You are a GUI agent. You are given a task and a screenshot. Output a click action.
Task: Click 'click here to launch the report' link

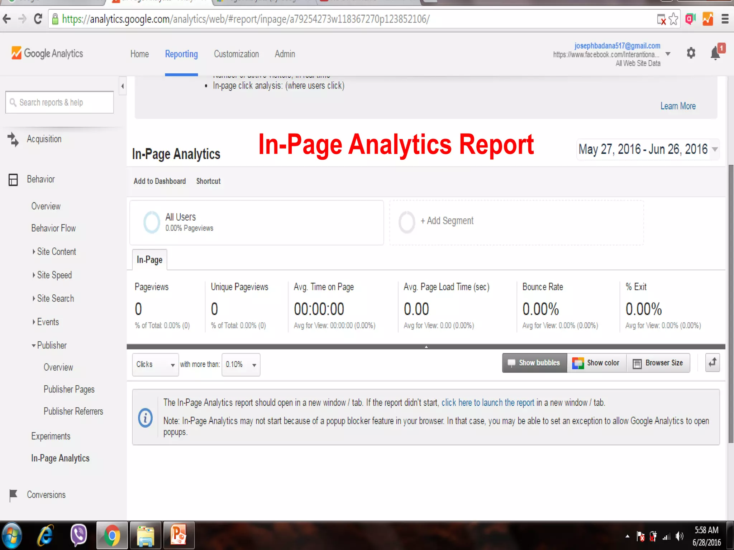pyautogui.click(x=488, y=403)
